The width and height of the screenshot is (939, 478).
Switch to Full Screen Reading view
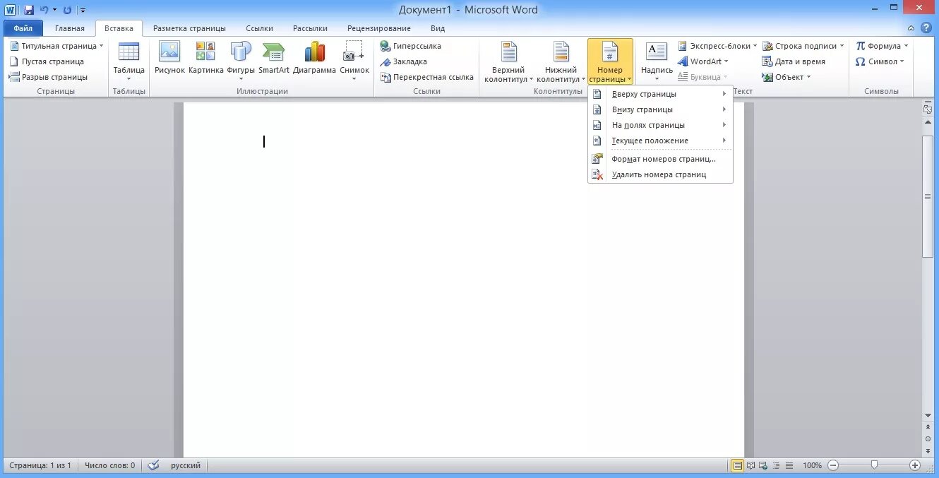click(x=751, y=465)
